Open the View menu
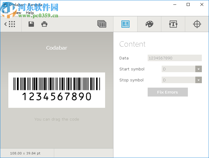The height and width of the screenshot is (158, 209). (17, 13)
